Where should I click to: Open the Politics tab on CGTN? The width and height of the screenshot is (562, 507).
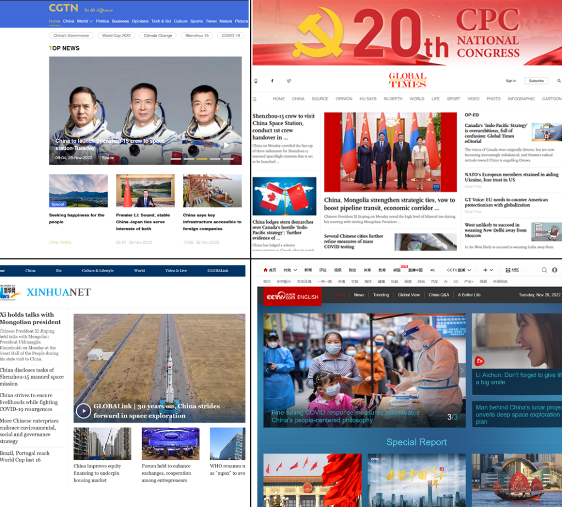coord(102,21)
